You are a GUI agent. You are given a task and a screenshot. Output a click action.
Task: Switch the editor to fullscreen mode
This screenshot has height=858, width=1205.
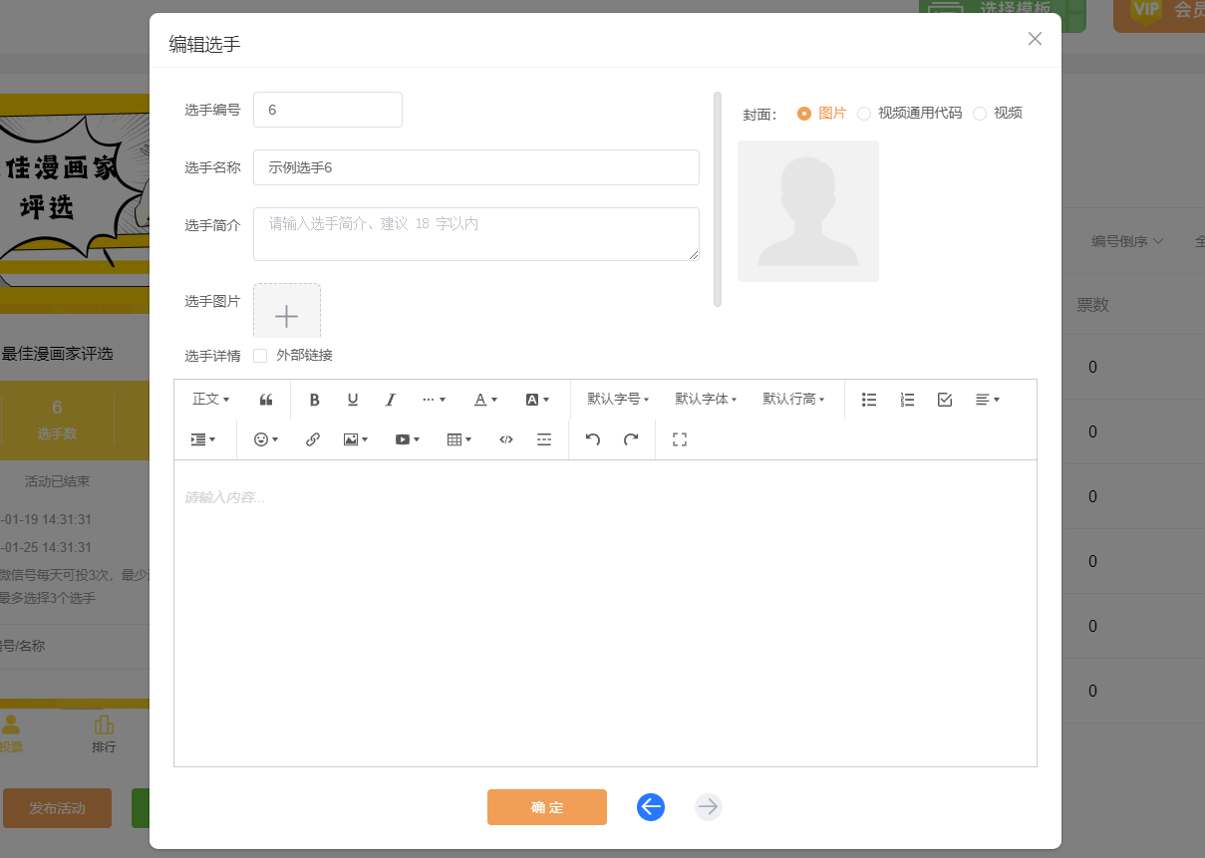click(x=680, y=439)
